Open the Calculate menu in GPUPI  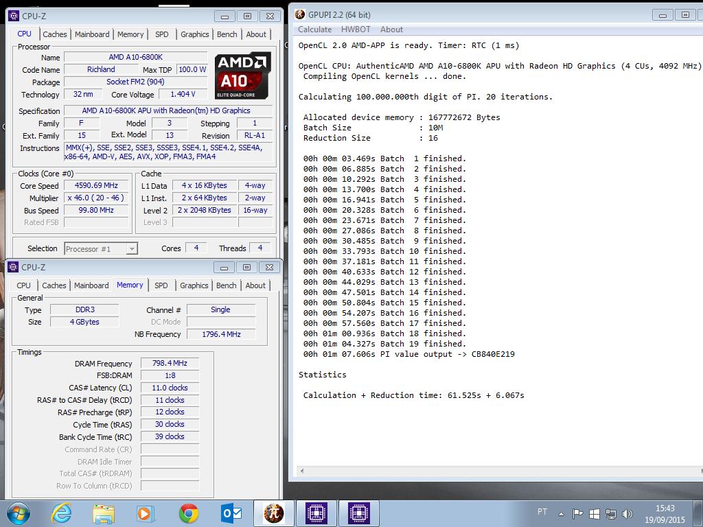[314, 30]
